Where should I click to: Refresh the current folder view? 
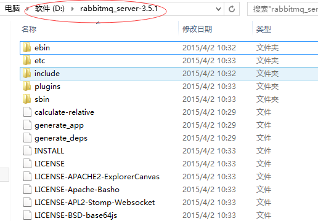pos(232,9)
